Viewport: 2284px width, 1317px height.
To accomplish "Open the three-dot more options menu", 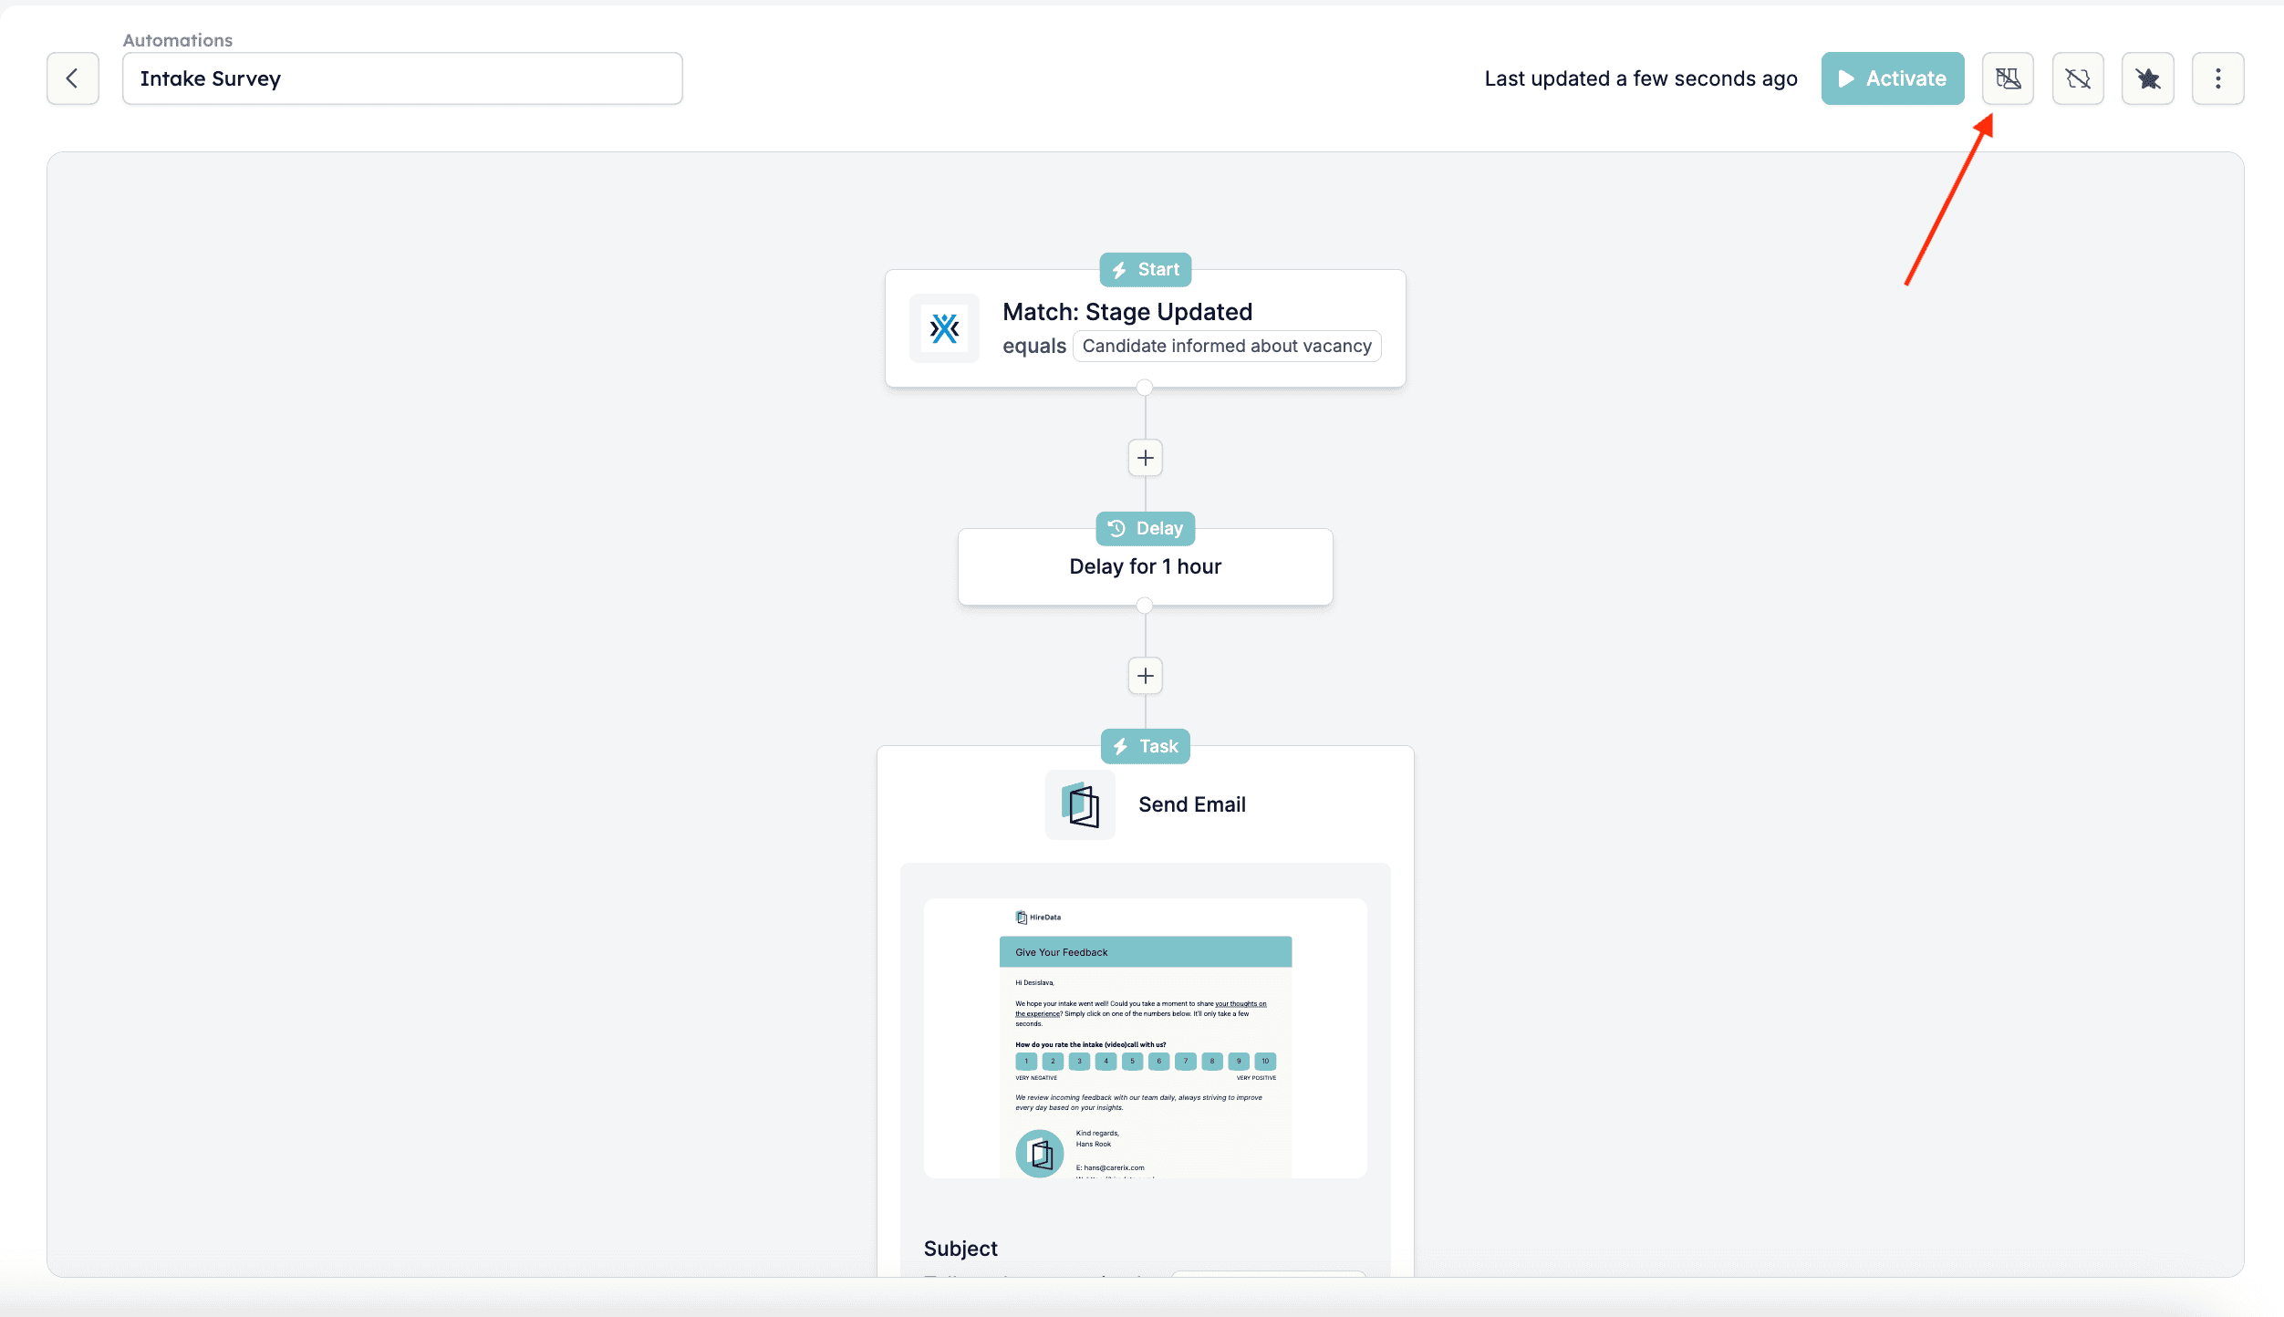I will 2218,78.
